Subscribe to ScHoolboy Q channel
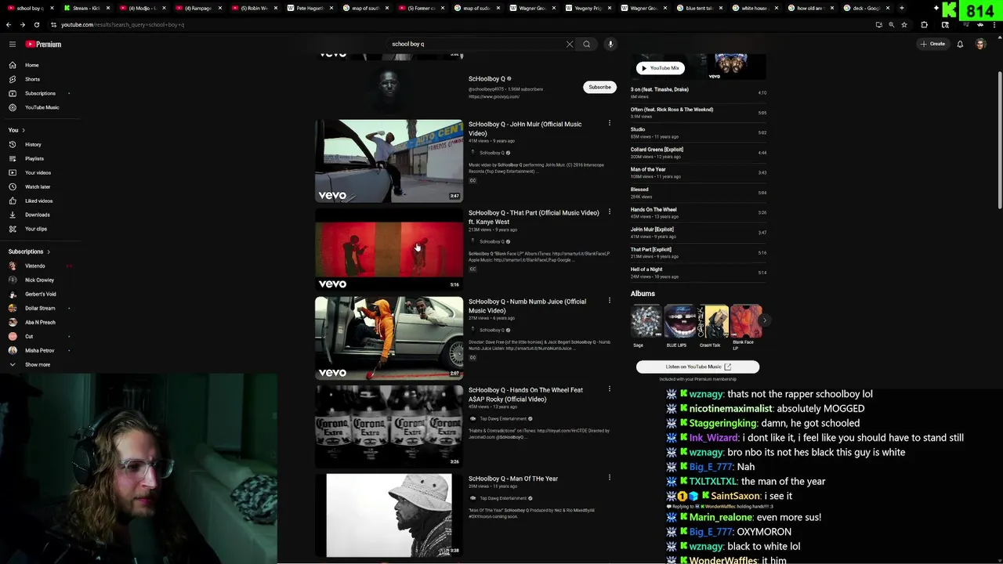 (599, 87)
